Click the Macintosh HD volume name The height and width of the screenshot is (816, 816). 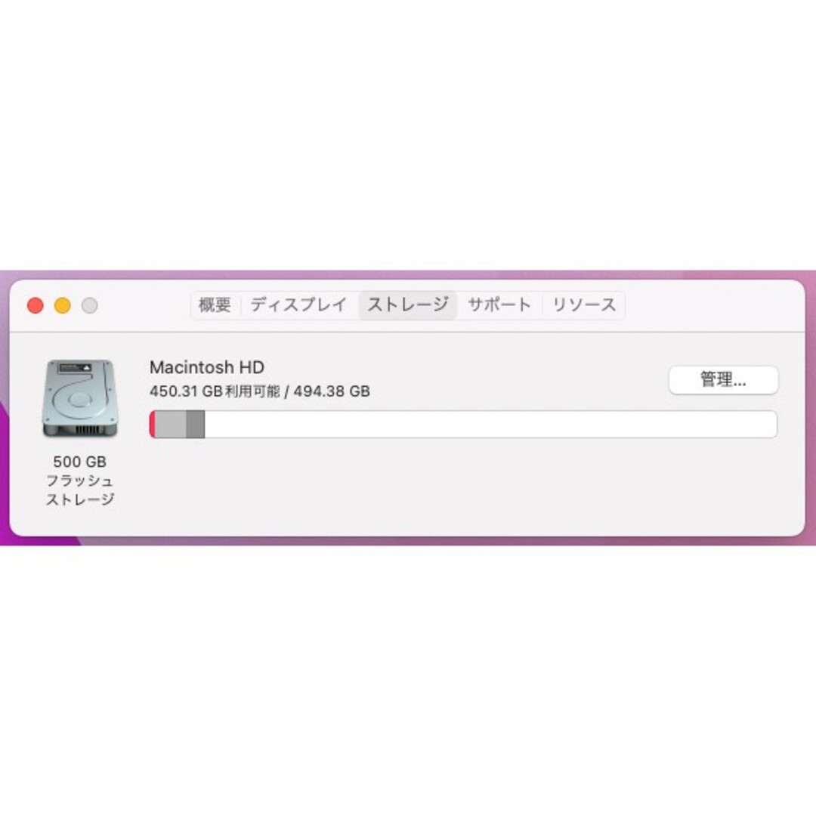click(x=206, y=367)
